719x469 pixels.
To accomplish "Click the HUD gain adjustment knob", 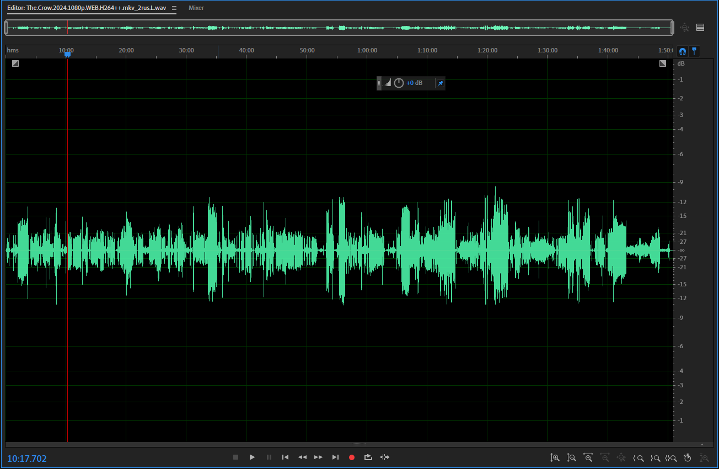I will point(399,83).
